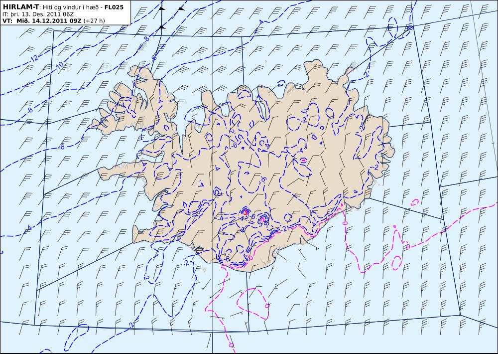Screen dimensions: 498x354
Task: Click the HIRLAM-T model title text
Action: pos(20,7)
